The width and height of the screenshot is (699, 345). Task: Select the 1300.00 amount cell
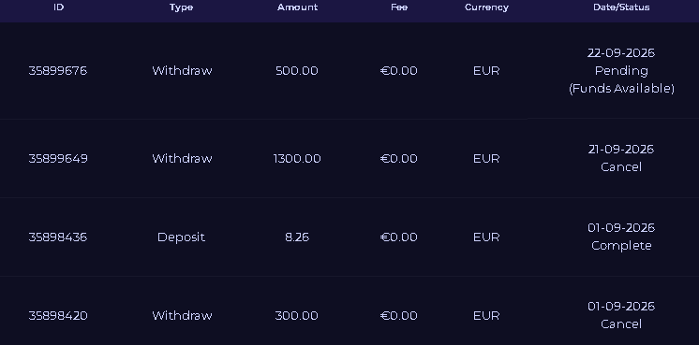(297, 159)
